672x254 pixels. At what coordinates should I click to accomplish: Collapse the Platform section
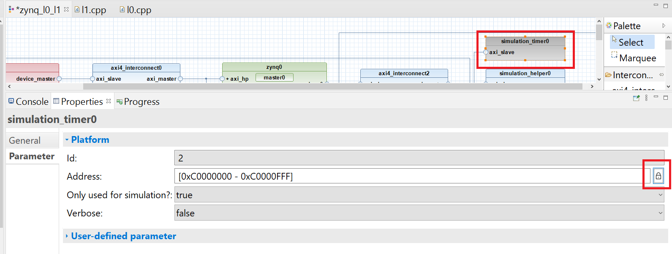coord(67,139)
